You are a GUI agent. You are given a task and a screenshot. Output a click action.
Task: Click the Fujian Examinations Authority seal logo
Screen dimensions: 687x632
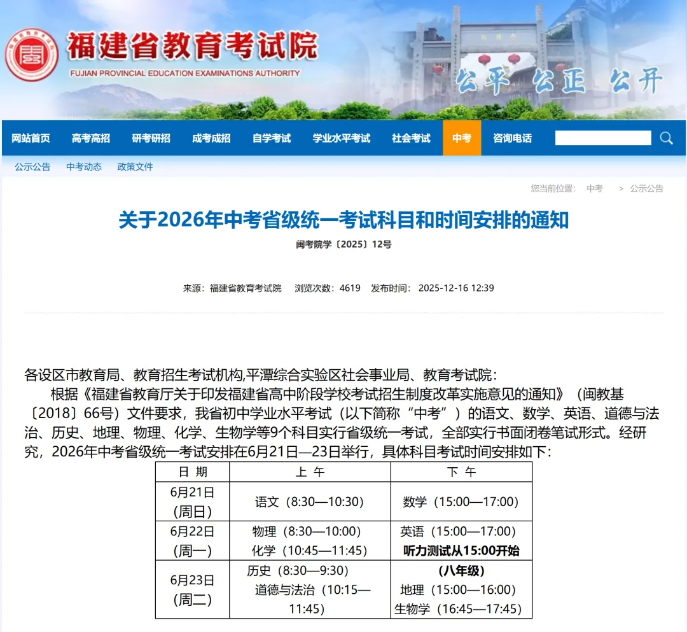click(32, 55)
